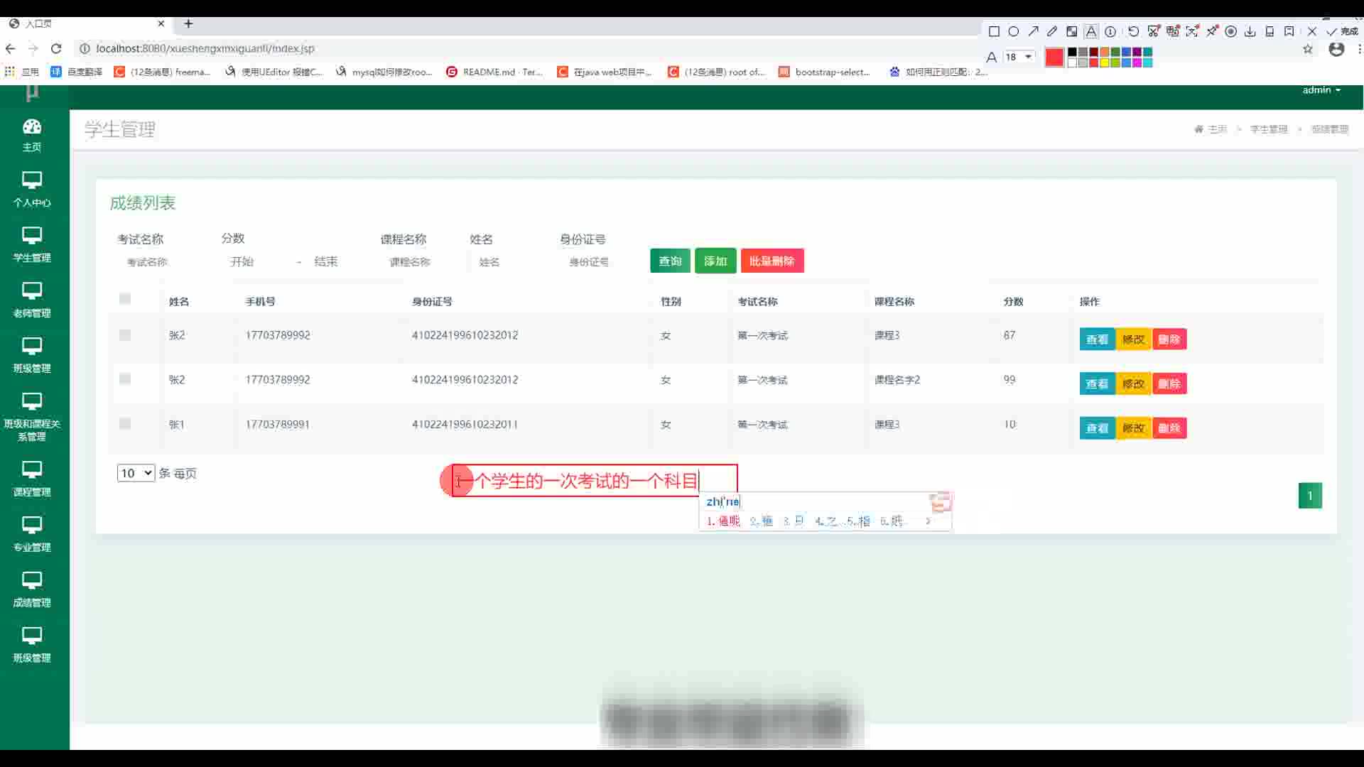Click the 学生管理 breadcrumb link

coord(1269,129)
